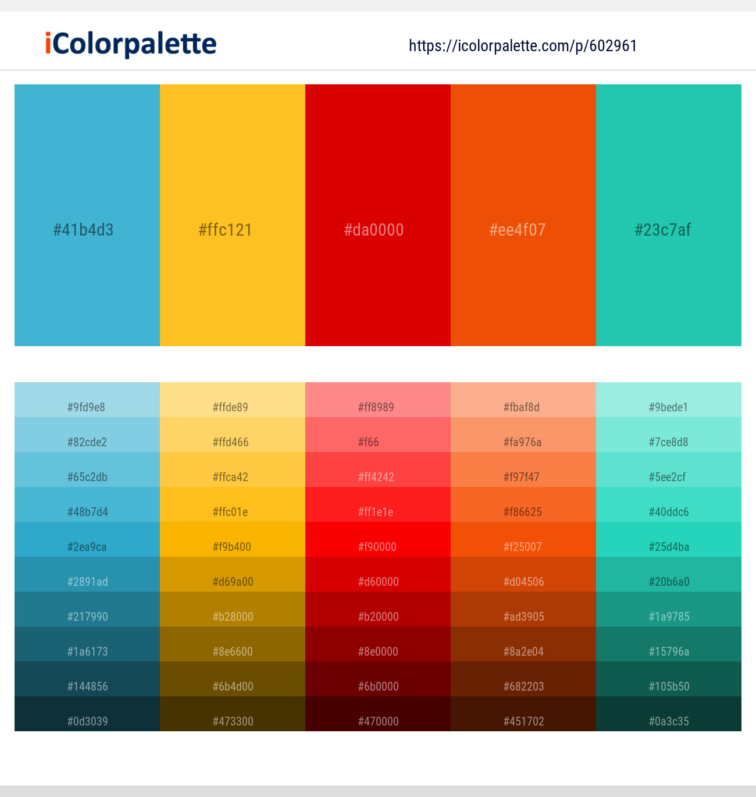Click the pale yellow #ffde89 shade
Image resolution: width=756 pixels, height=797 pixels.
(x=233, y=407)
